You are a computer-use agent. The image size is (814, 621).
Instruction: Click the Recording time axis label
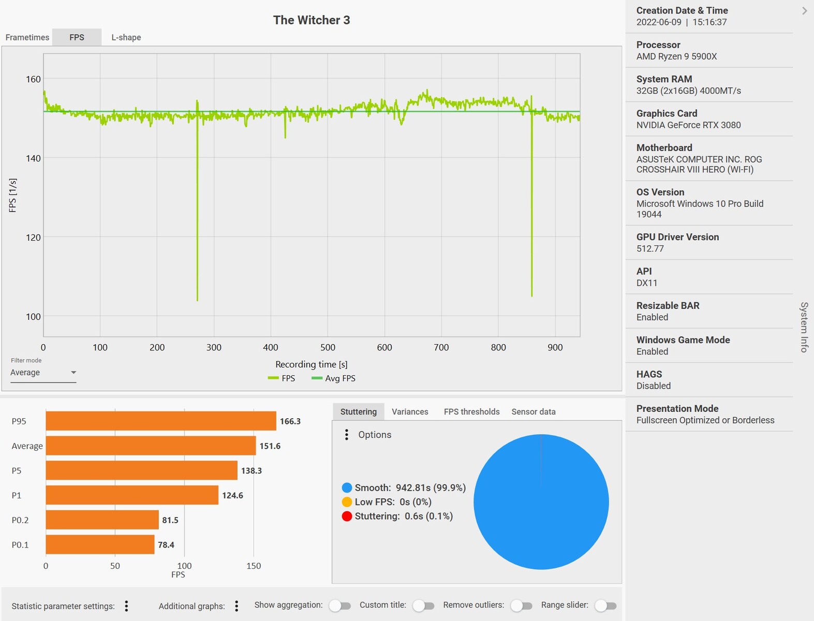[312, 364]
